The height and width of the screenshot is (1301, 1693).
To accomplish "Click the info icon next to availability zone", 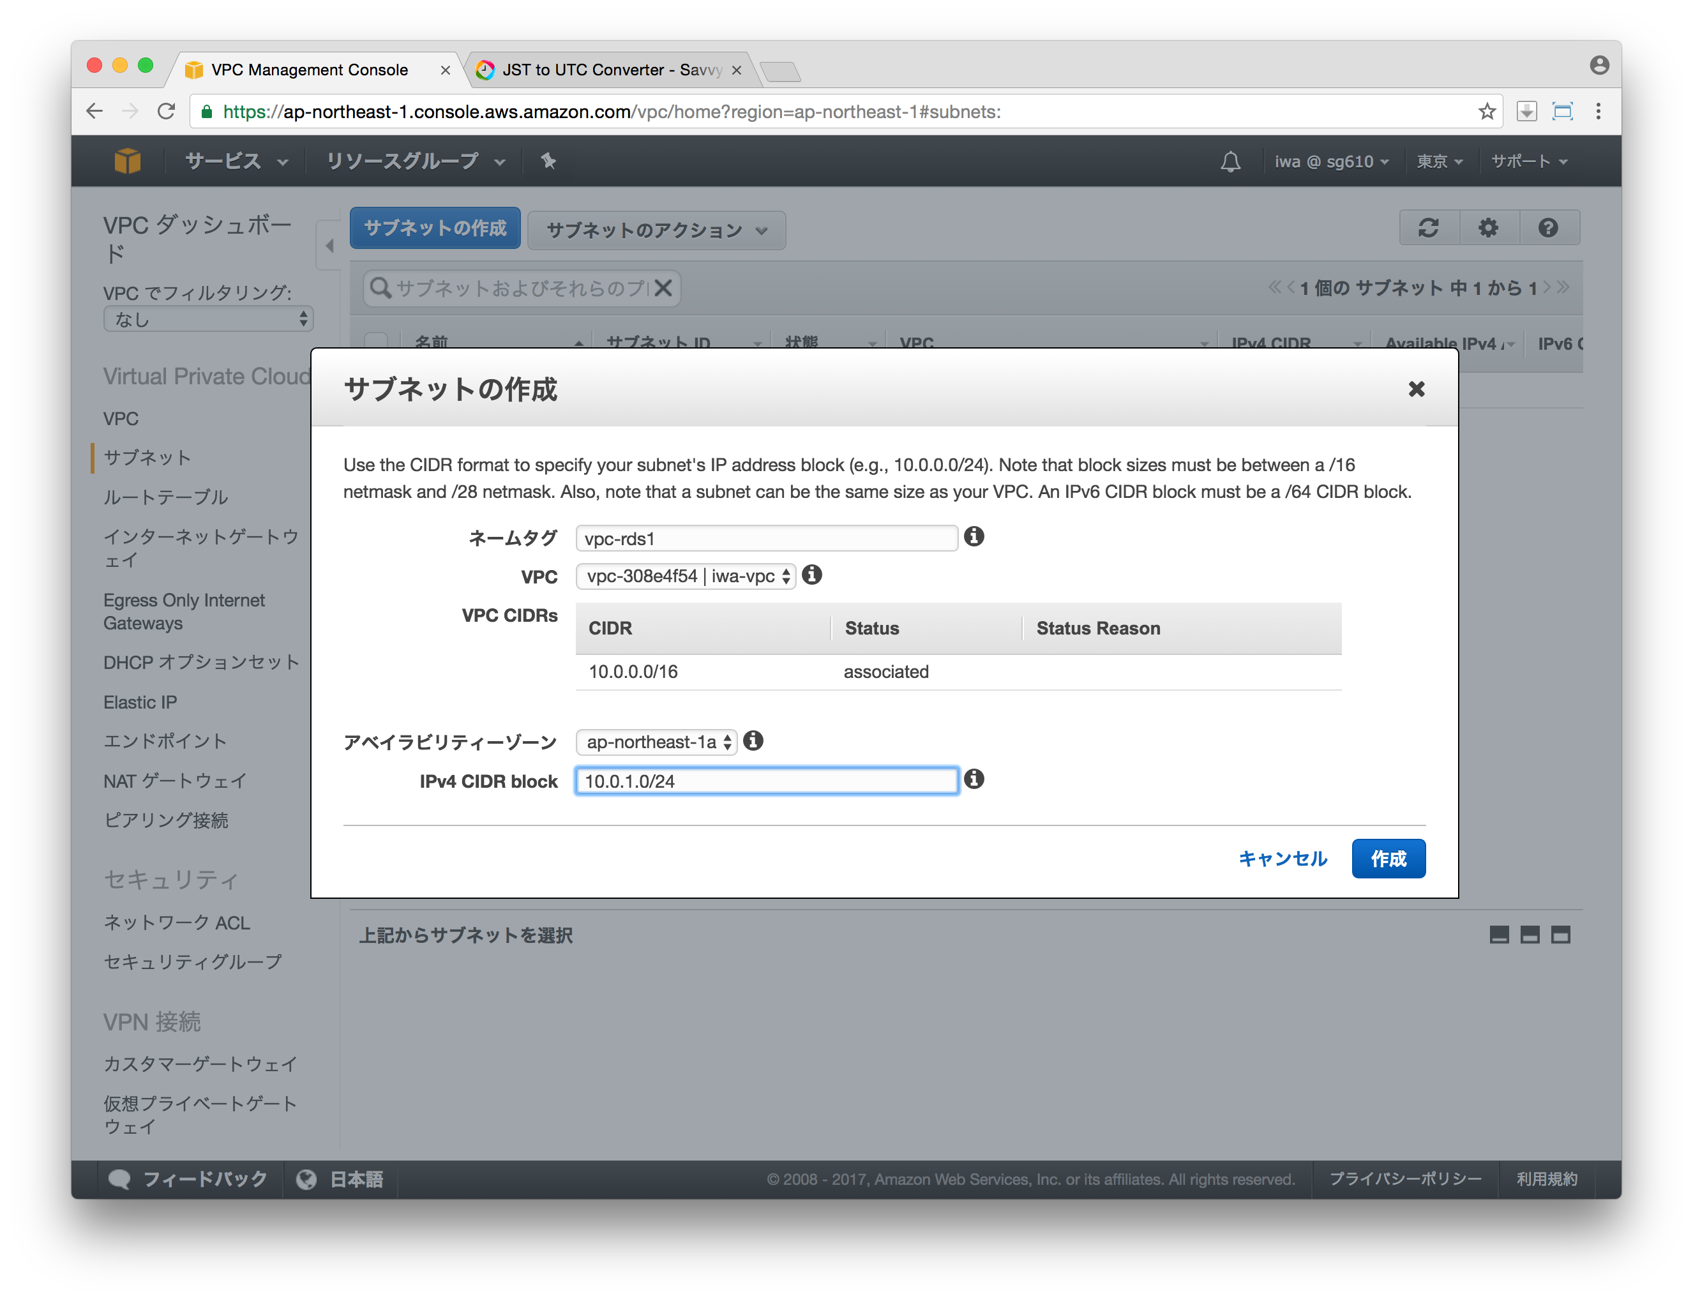I will coord(753,741).
